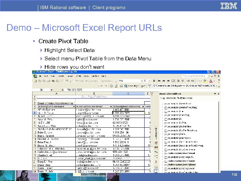
Task: Apply Currency style with the dollar icon
Action: (178, 81)
